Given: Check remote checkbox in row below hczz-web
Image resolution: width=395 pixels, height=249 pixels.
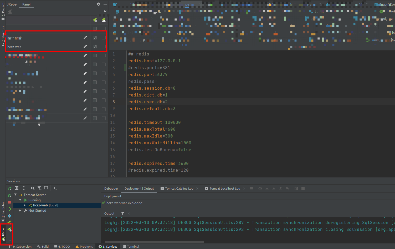Looking at the screenshot, I should point(104,55).
